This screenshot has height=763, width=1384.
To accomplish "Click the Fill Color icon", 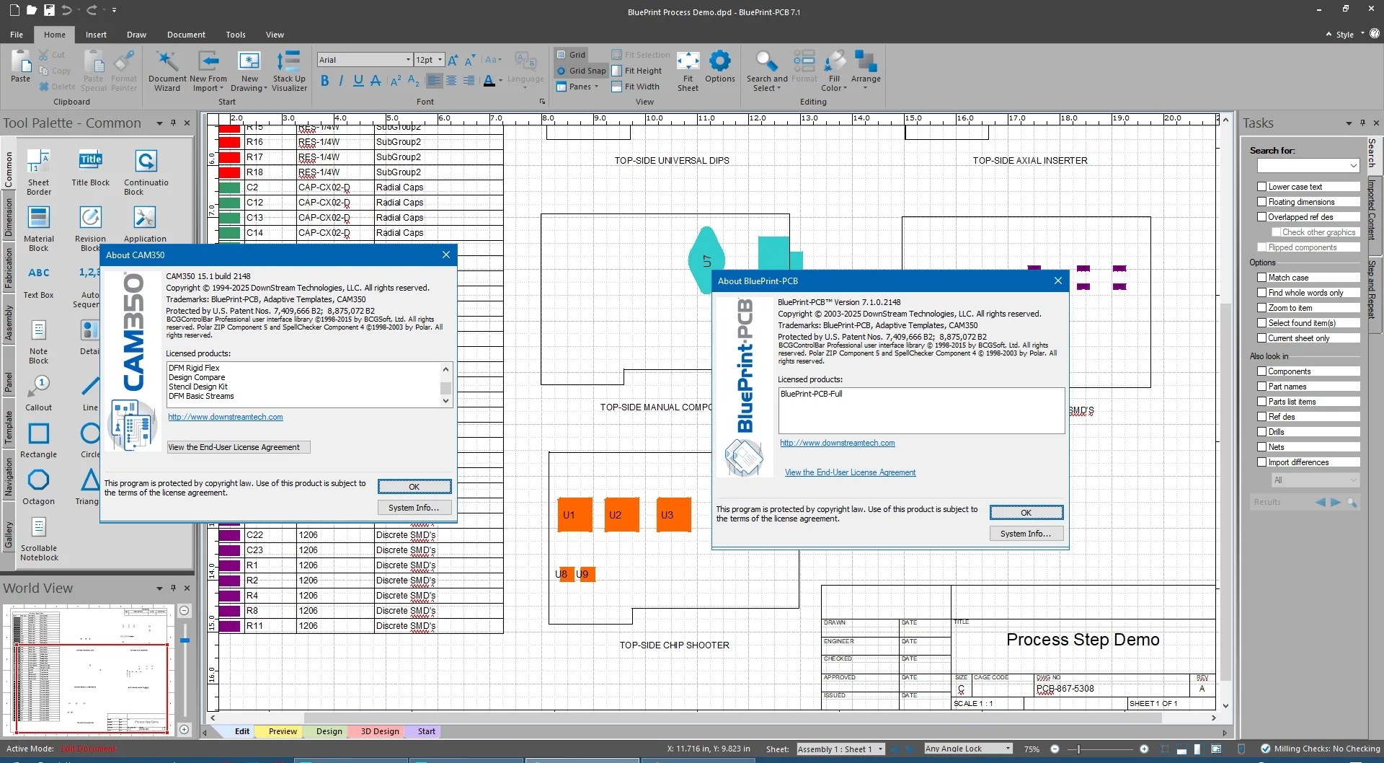I will pyautogui.click(x=834, y=71).
